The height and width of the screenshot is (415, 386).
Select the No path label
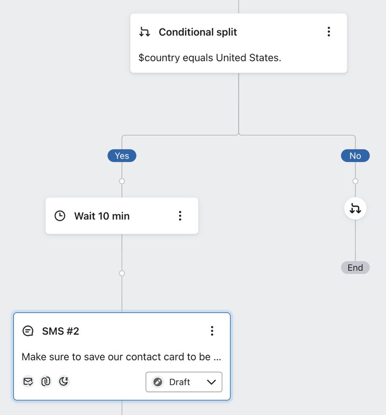tap(355, 155)
